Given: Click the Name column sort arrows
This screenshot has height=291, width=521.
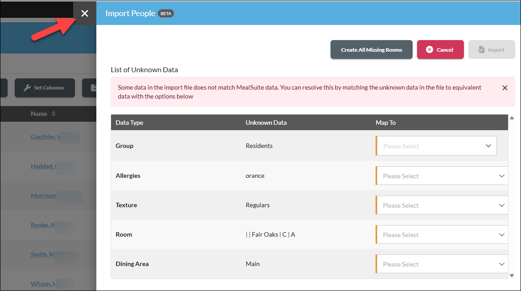Looking at the screenshot, I should (54, 114).
